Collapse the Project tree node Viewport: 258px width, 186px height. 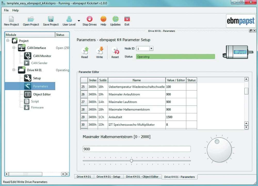7,40
